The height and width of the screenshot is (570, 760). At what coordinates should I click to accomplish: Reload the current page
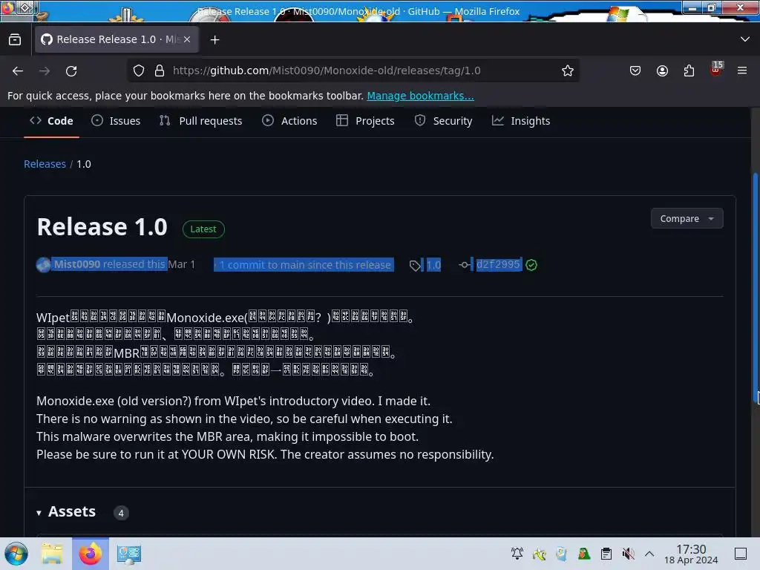pyautogui.click(x=71, y=71)
